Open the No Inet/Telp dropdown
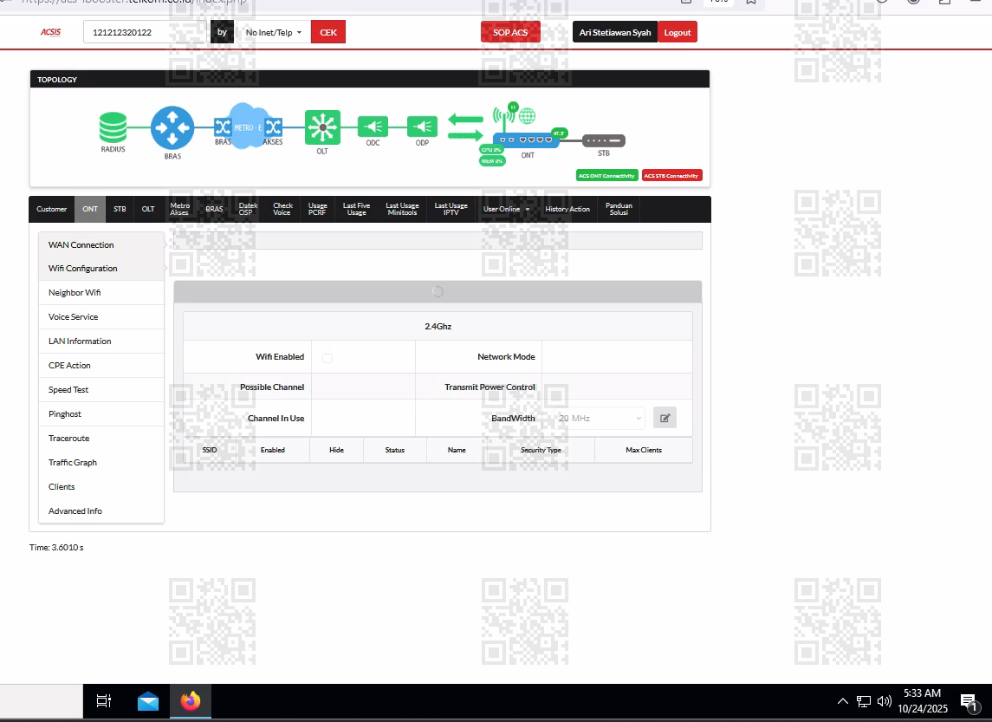The width and height of the screenshot is (992, 722). (x=273, y=32)
